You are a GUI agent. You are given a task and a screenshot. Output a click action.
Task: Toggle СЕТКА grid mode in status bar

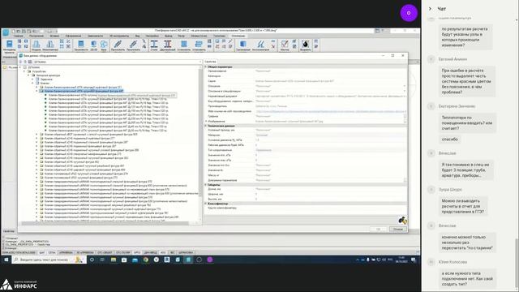coord(52,252)
